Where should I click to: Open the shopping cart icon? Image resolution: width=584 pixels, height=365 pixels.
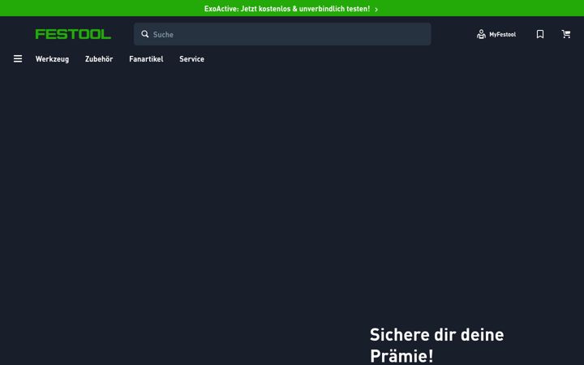coord(566,34)
